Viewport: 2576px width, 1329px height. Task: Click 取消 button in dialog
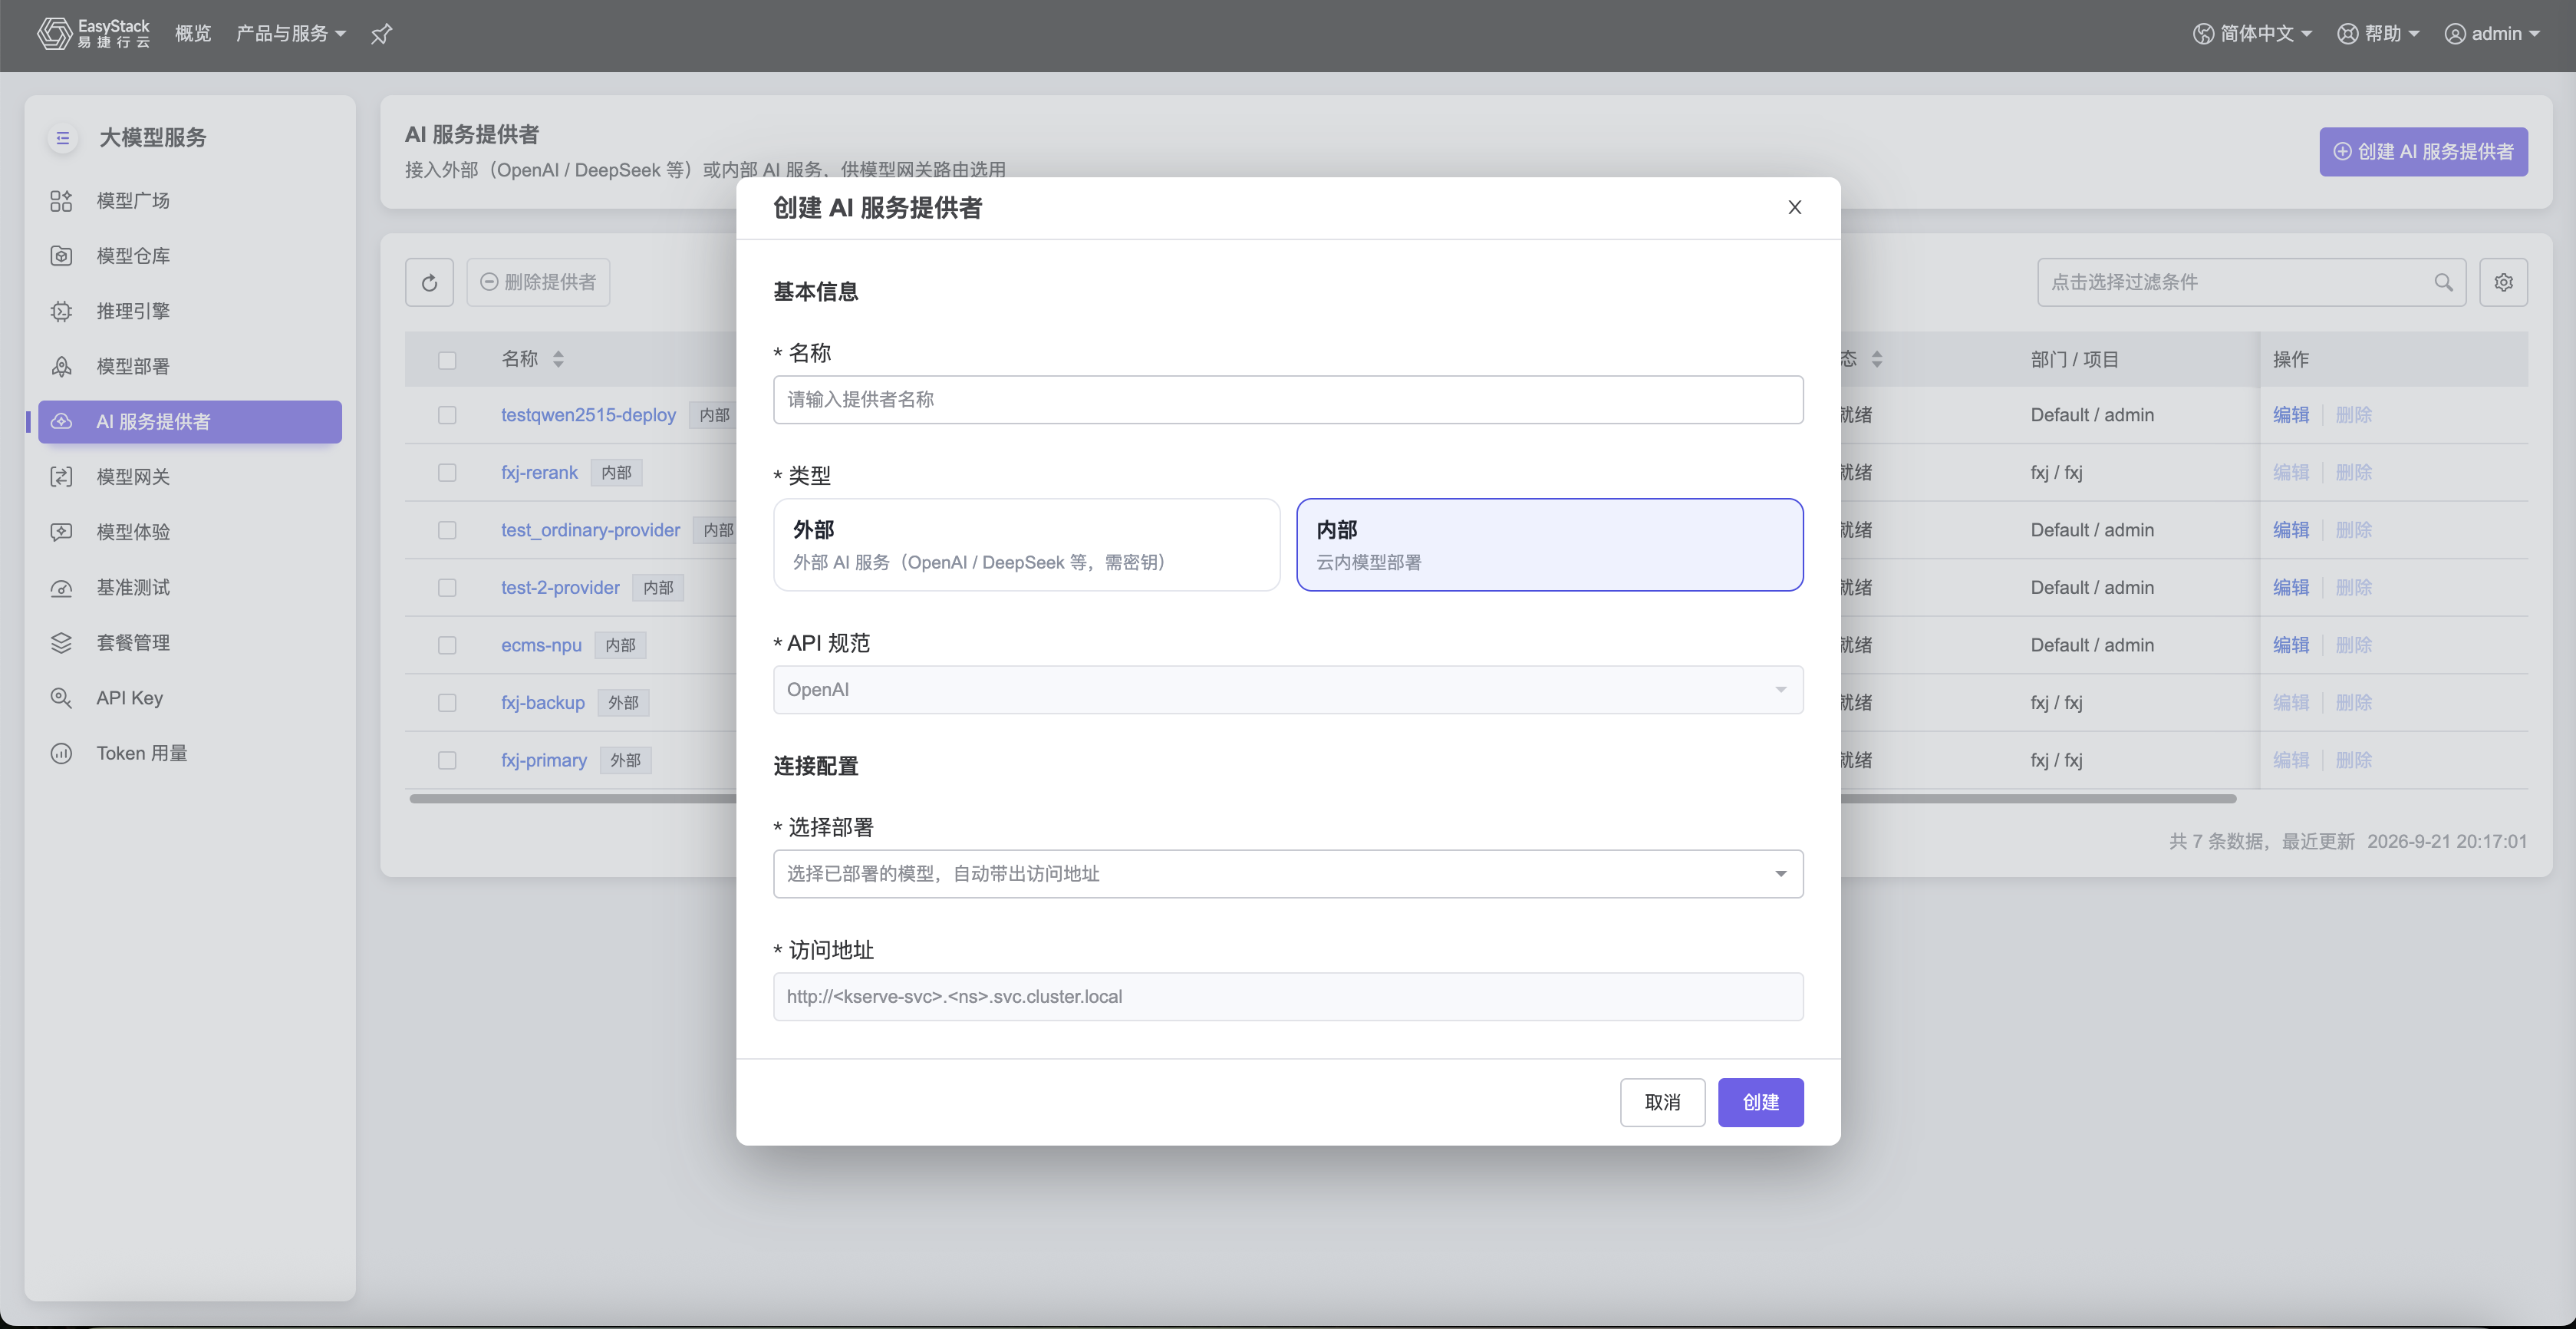[x=1662, y=1102]
